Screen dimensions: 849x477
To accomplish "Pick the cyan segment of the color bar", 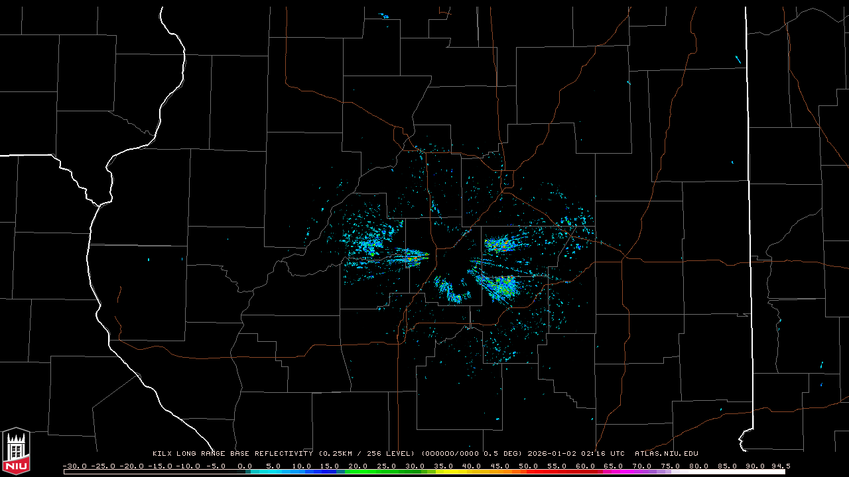I will tap(265, 472).
